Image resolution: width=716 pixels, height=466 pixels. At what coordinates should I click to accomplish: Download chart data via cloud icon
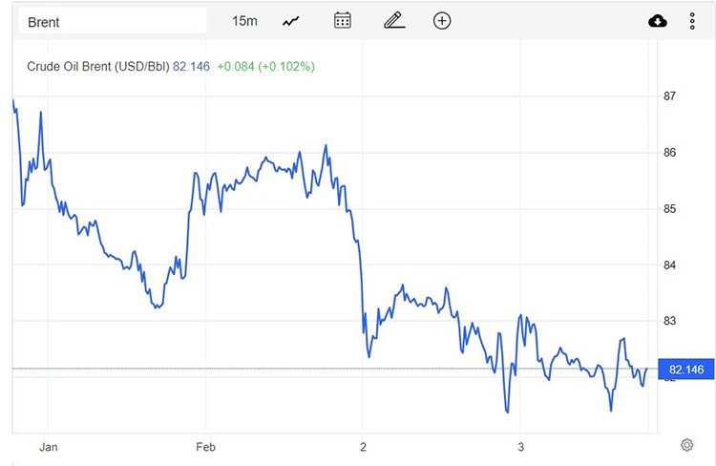pos(658,21)
